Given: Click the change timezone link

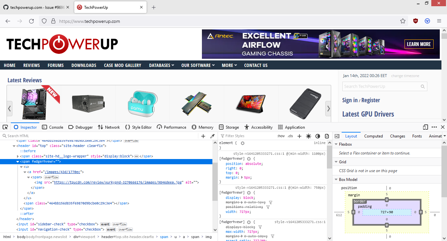Looking at the screenshot, I should [405, 75].
